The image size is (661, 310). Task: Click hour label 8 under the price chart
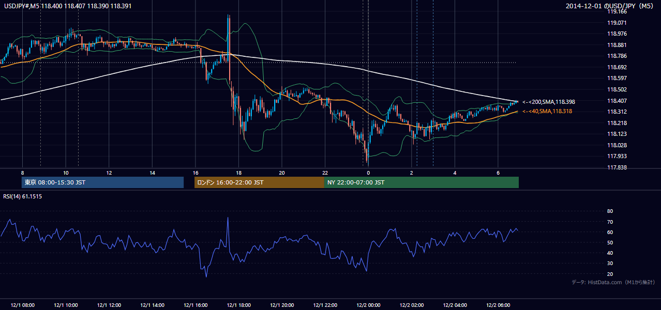tap(22, 173)
